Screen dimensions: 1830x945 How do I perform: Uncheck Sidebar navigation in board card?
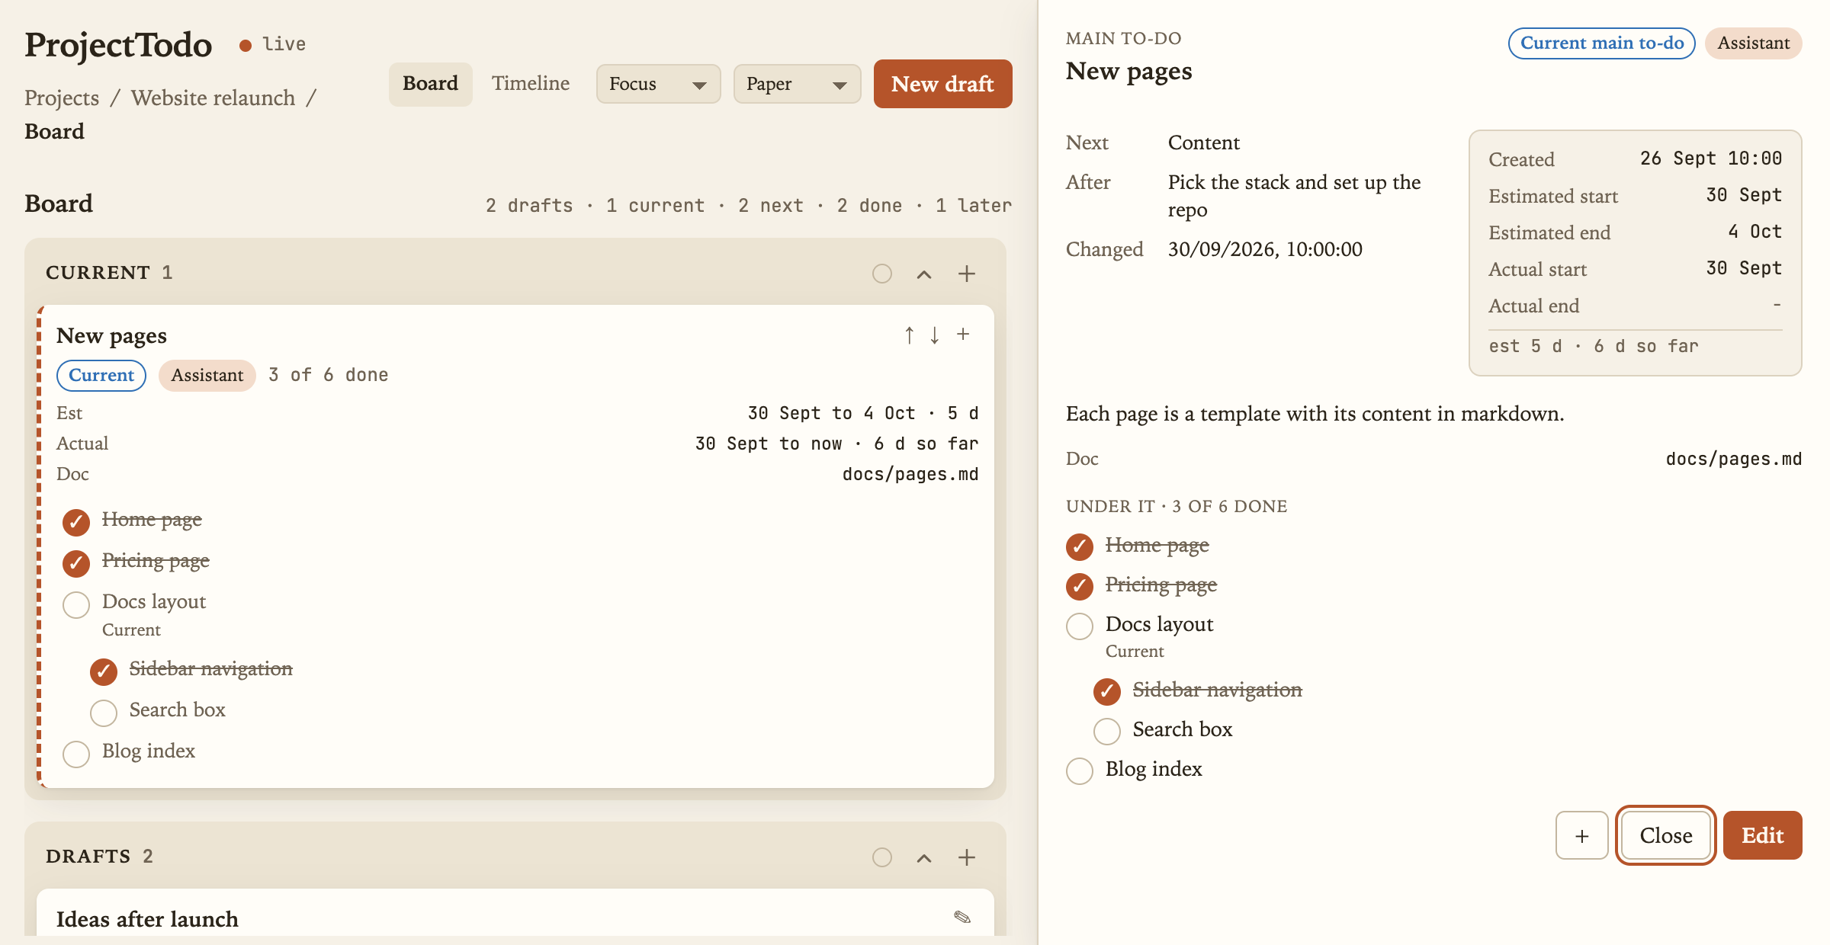click(x=104, y=671)
